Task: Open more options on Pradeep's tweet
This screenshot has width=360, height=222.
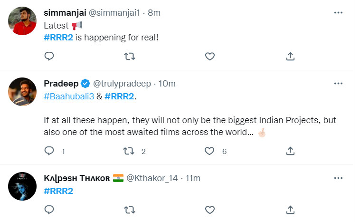Action: (338, 83)
